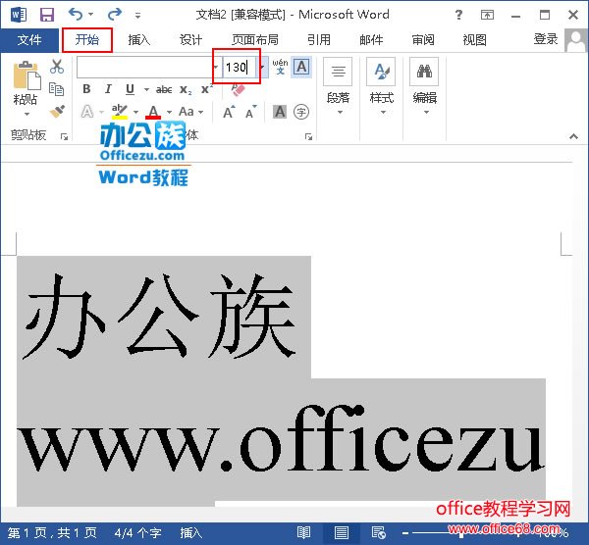The height and width of the screenshot is (545, 589).
Task: Switch to the 开始 tab
Action: pyautogui.click(x=87, y=40)
